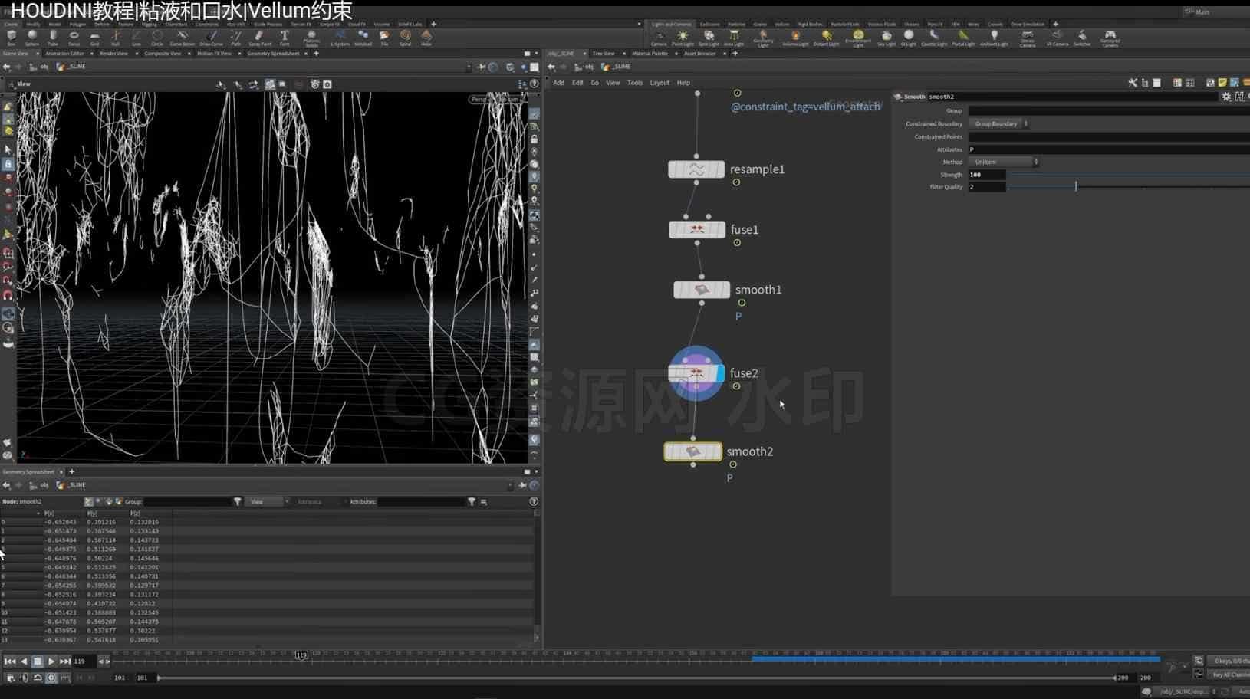1250x699 pixels.
Task: Open the Layout menu in the network editor
Action: point(660,83)
